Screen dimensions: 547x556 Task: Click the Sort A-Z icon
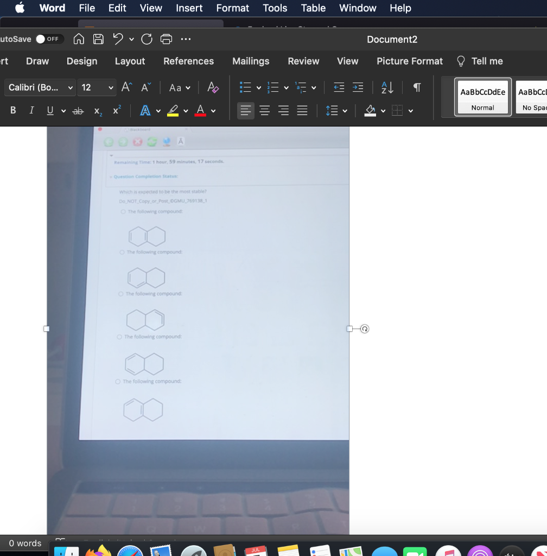[x=386, y=87]
